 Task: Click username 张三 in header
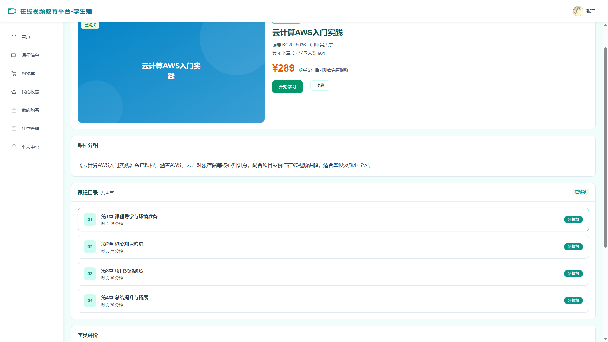[x=591, y=11]
